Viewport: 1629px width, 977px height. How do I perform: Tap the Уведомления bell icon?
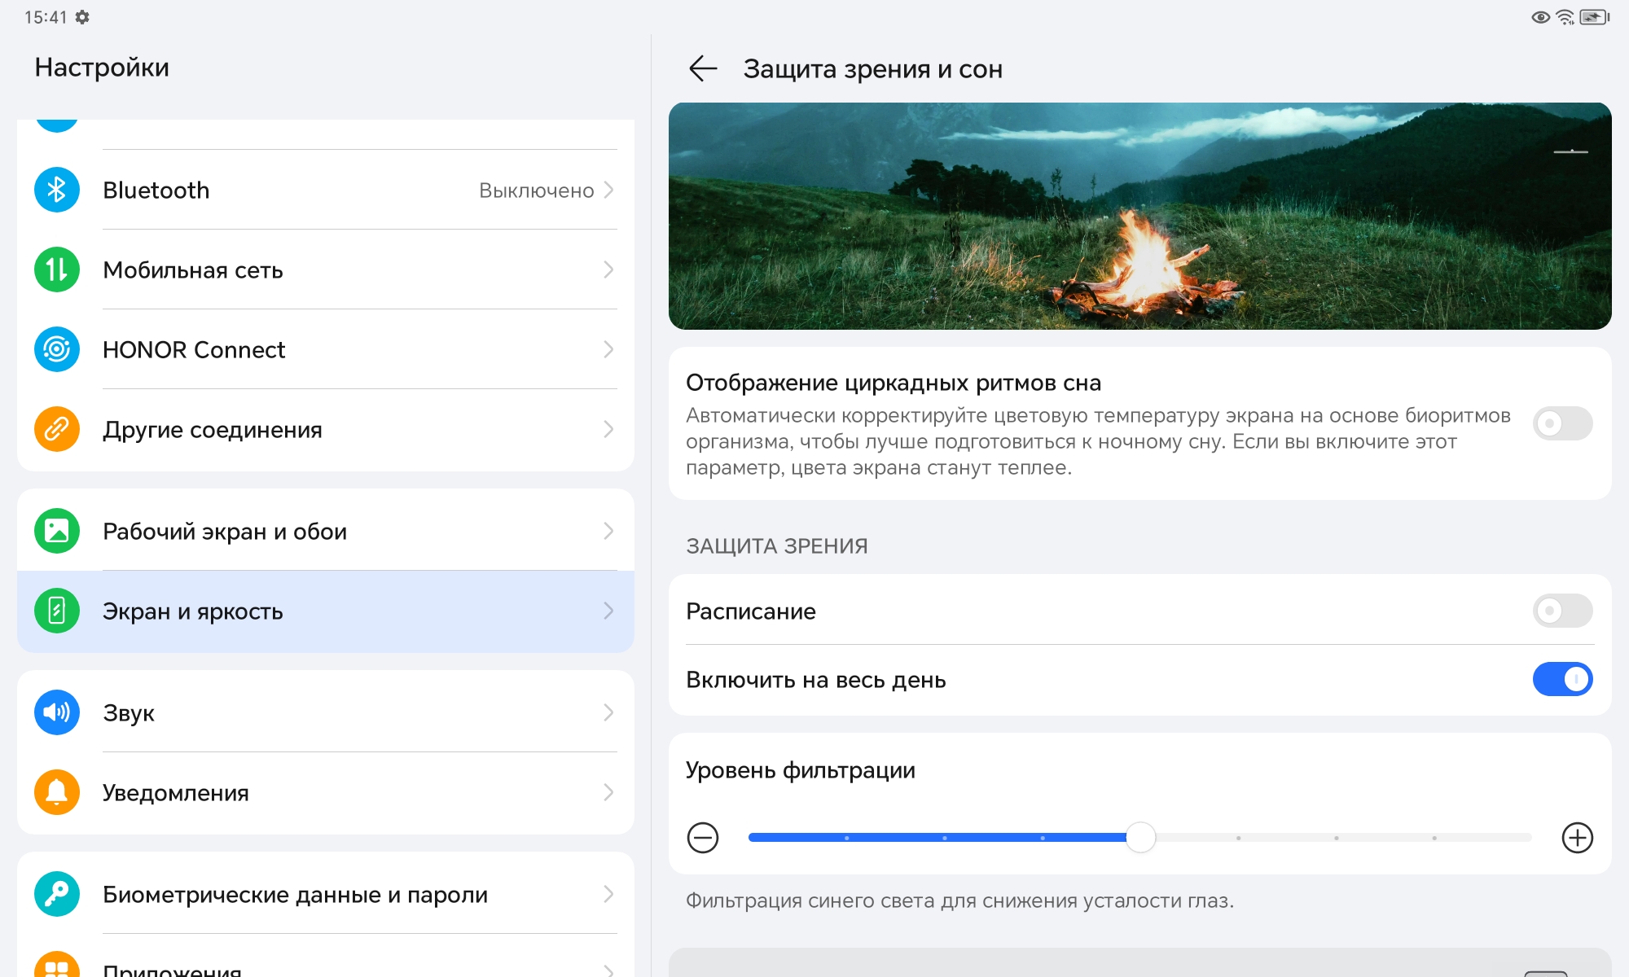pos(56,792)
